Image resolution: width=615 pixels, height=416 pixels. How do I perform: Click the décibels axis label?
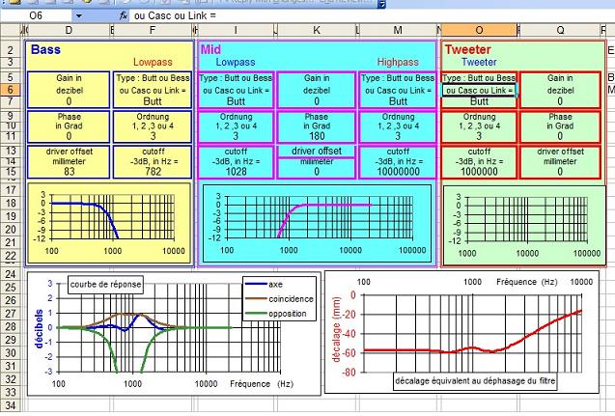[x=39, y=328]
